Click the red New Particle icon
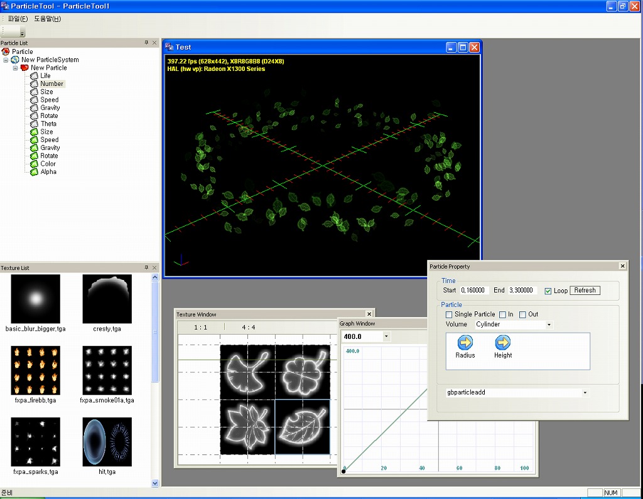 point(24,68)
